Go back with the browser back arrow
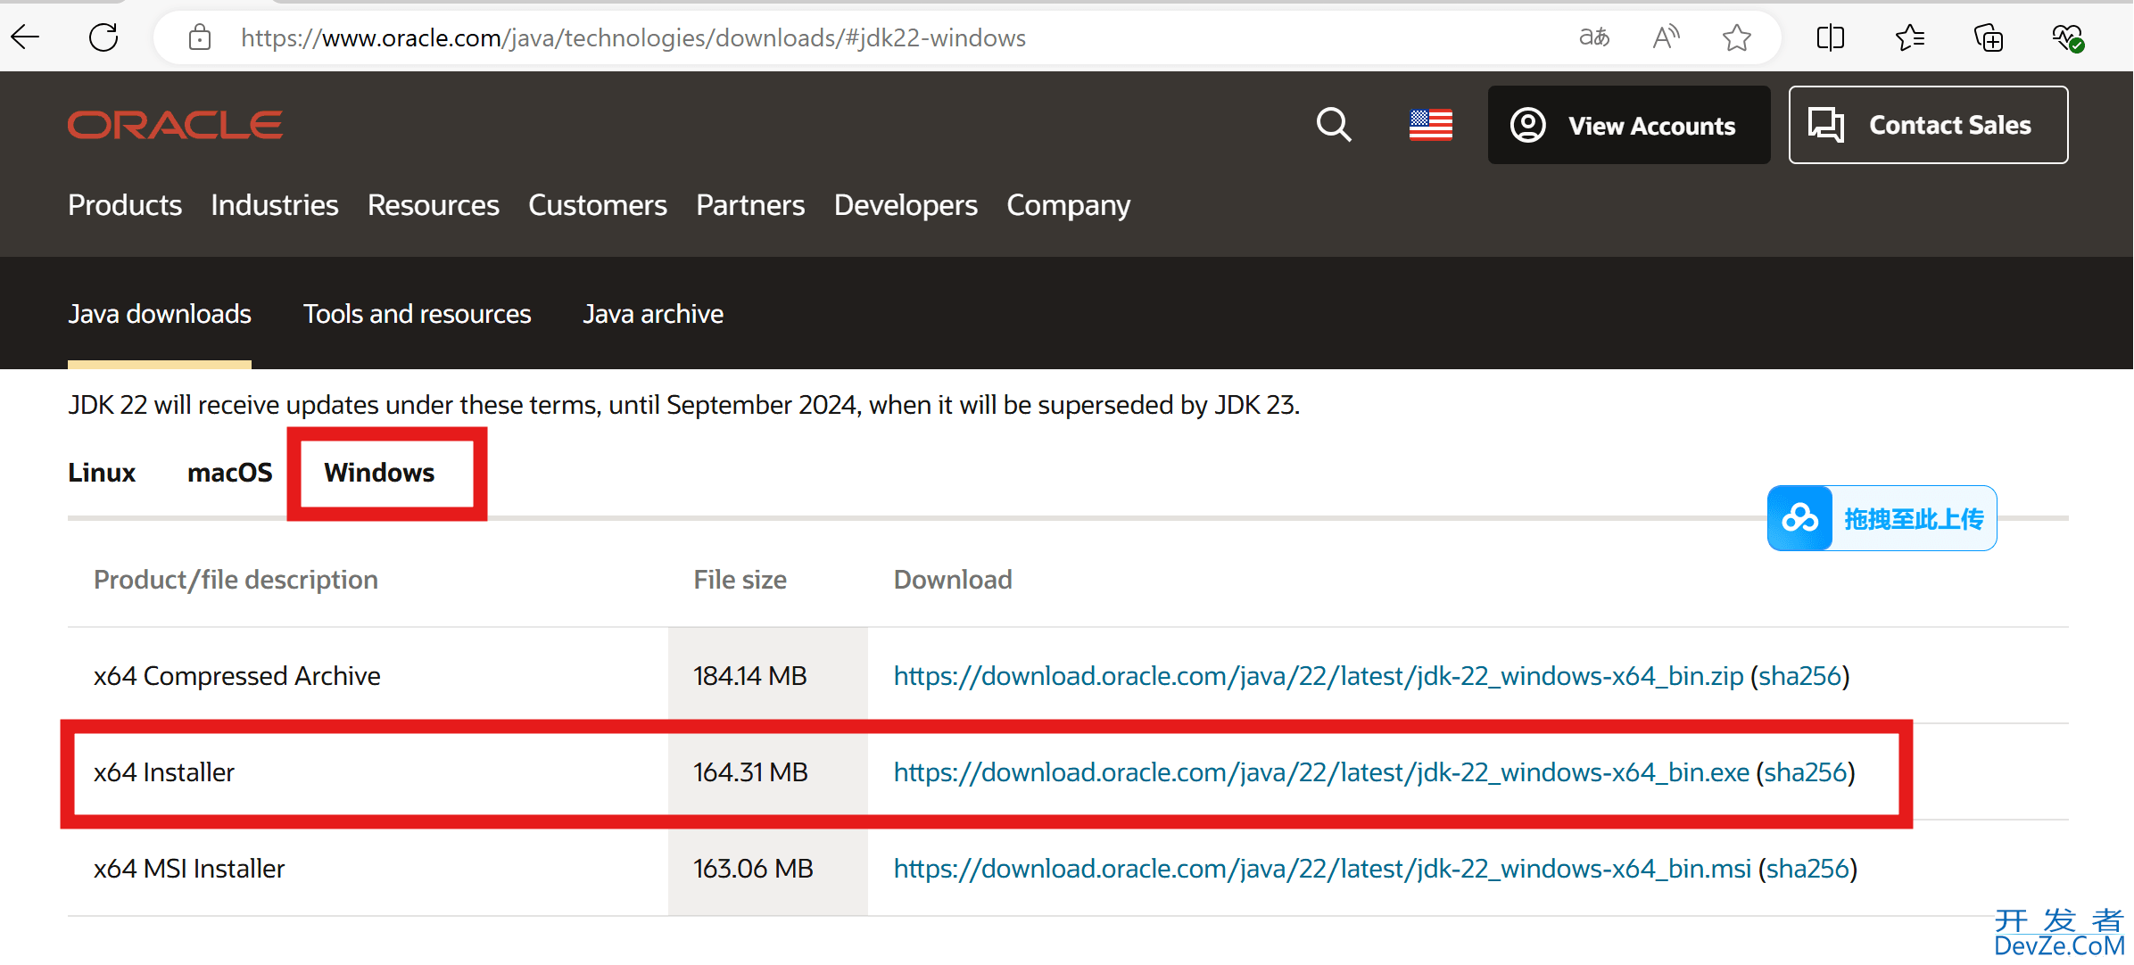Viewport: 2134px width, 965px height. tap(26, 37)
